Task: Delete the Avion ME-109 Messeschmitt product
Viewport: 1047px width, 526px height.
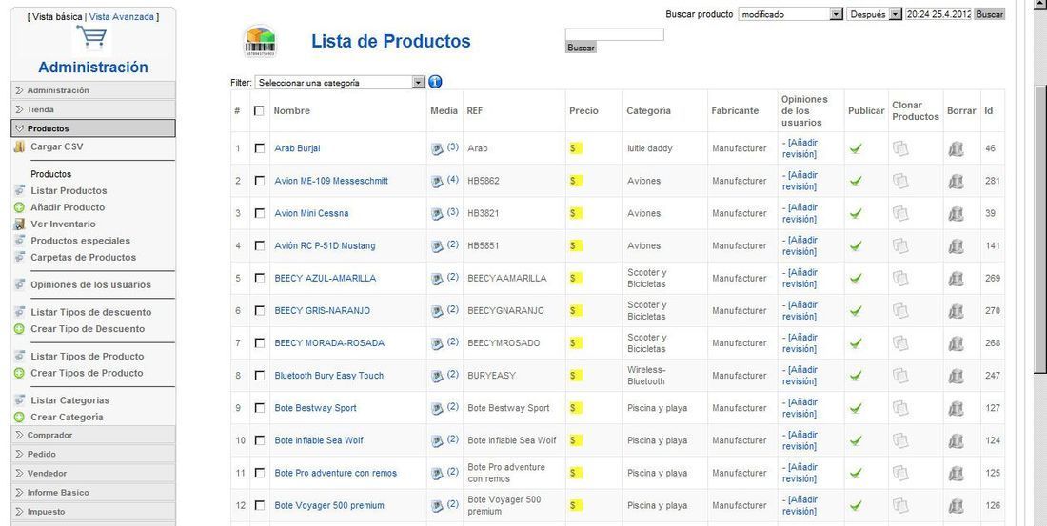Action: click(x=956, y=181)
